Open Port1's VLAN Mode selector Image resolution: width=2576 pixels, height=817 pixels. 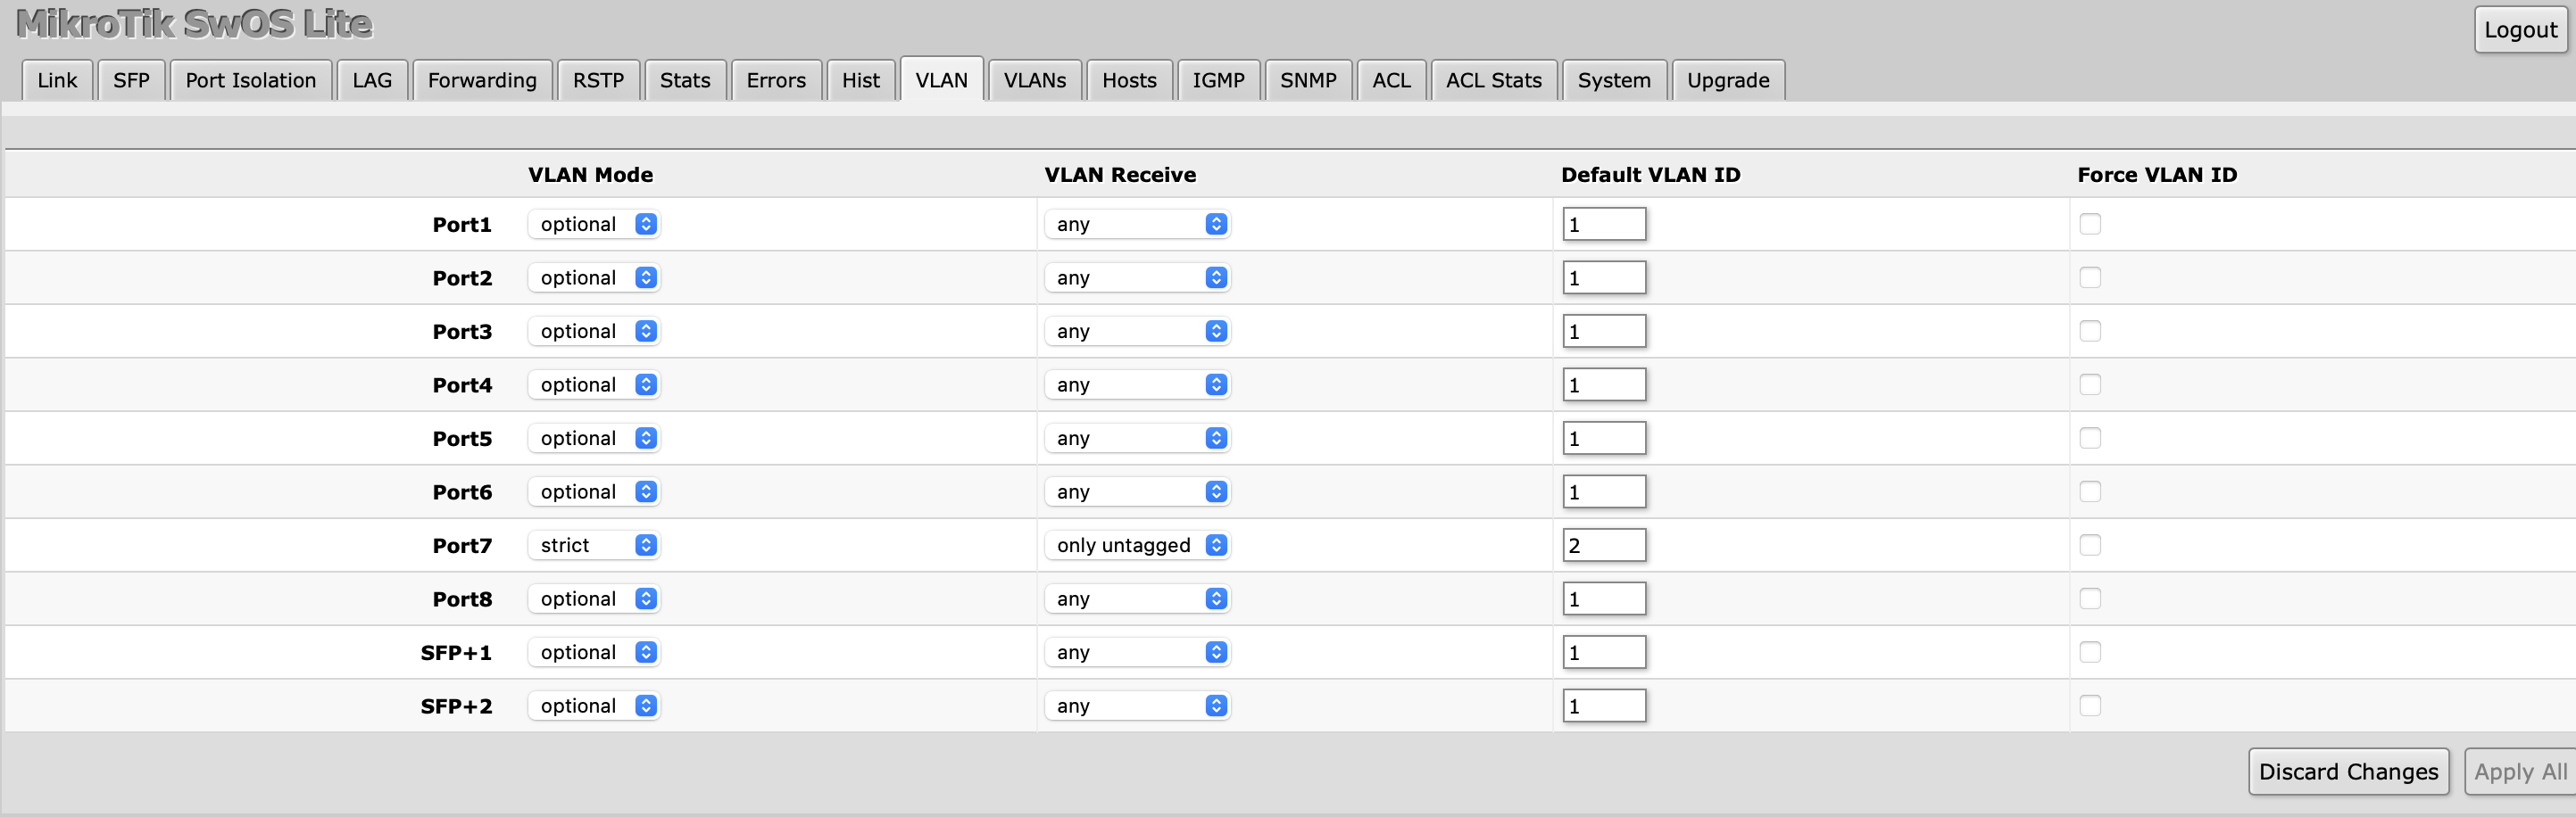(x=594, y=224)
